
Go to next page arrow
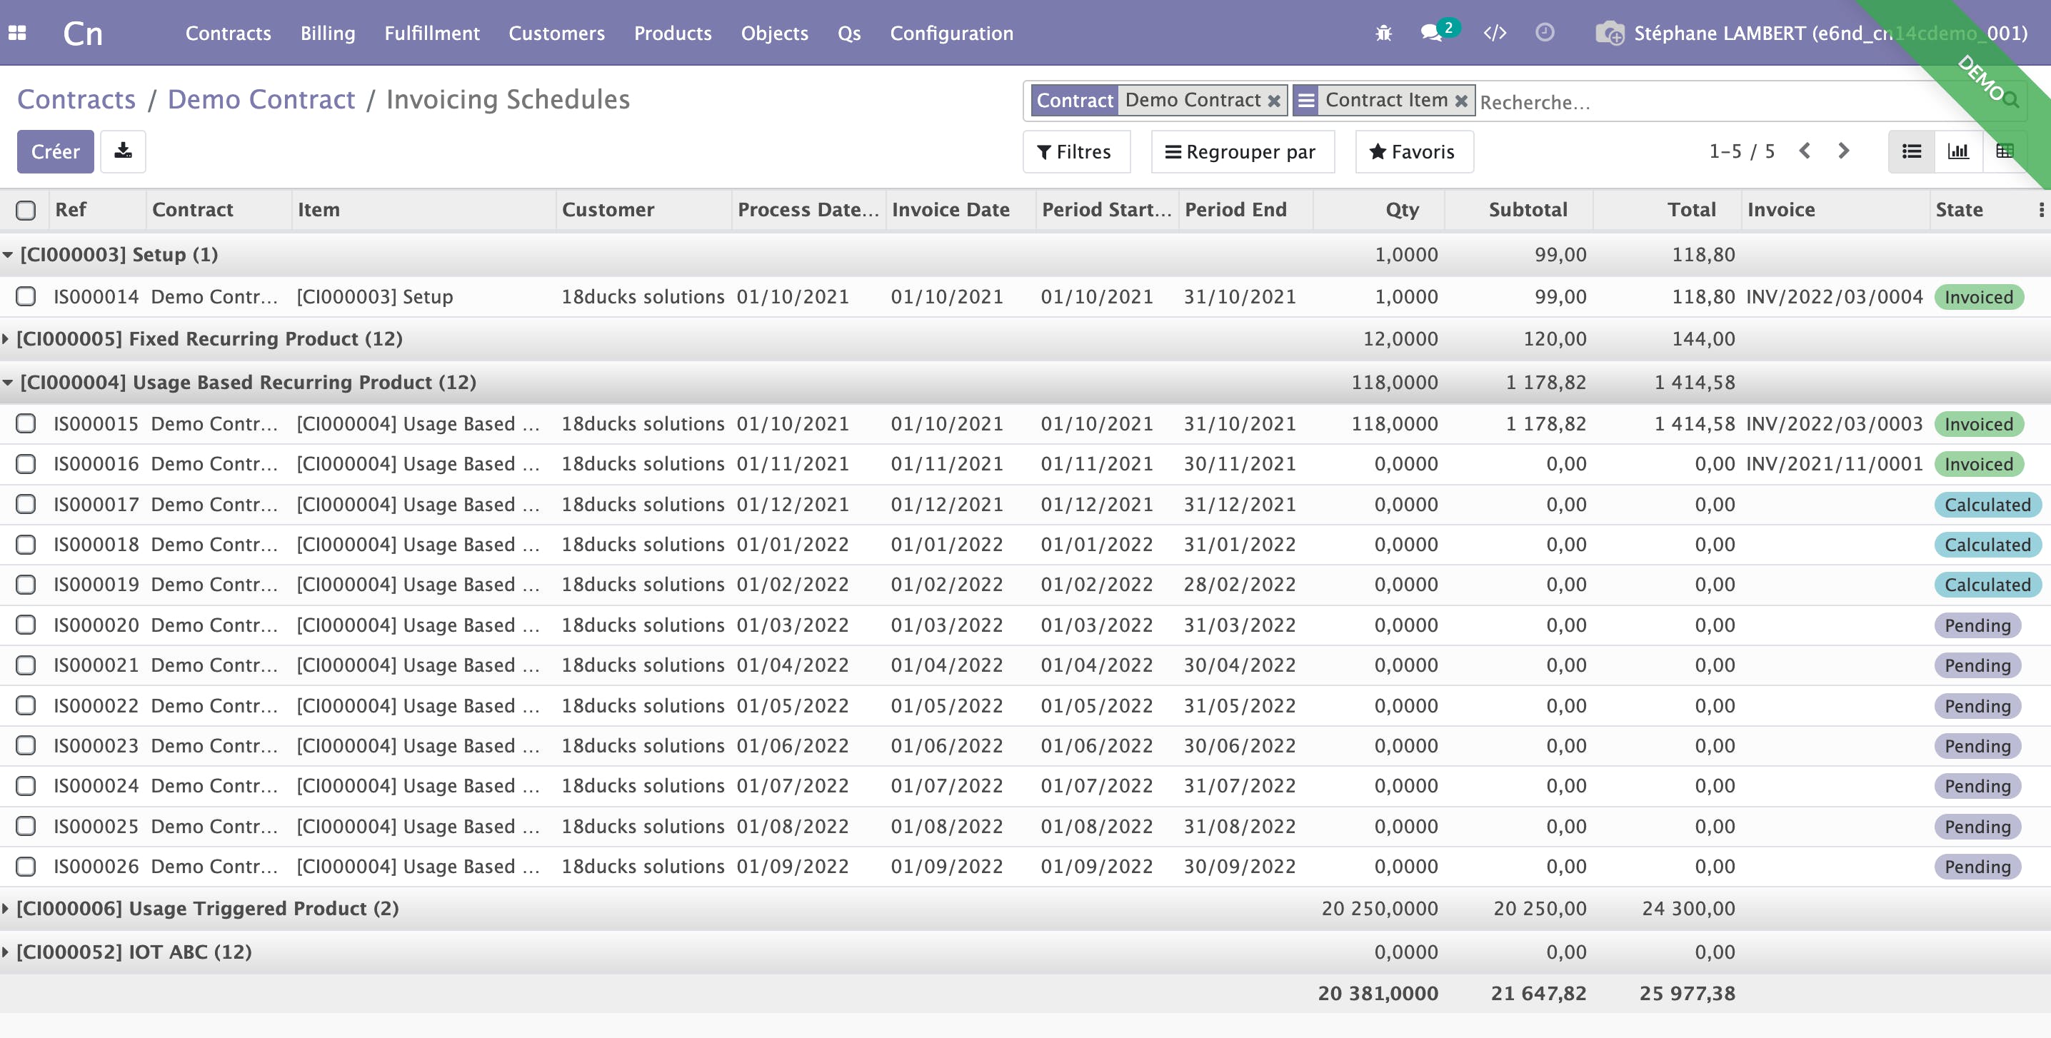coord(1843,151)
